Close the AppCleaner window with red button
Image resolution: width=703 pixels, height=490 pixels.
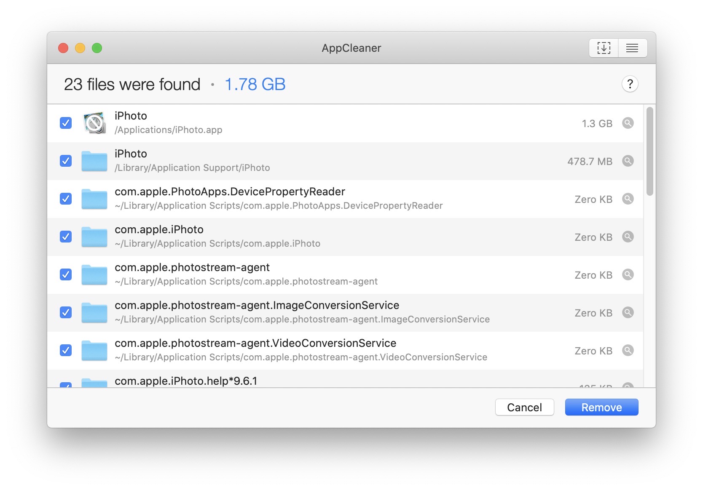63,48
